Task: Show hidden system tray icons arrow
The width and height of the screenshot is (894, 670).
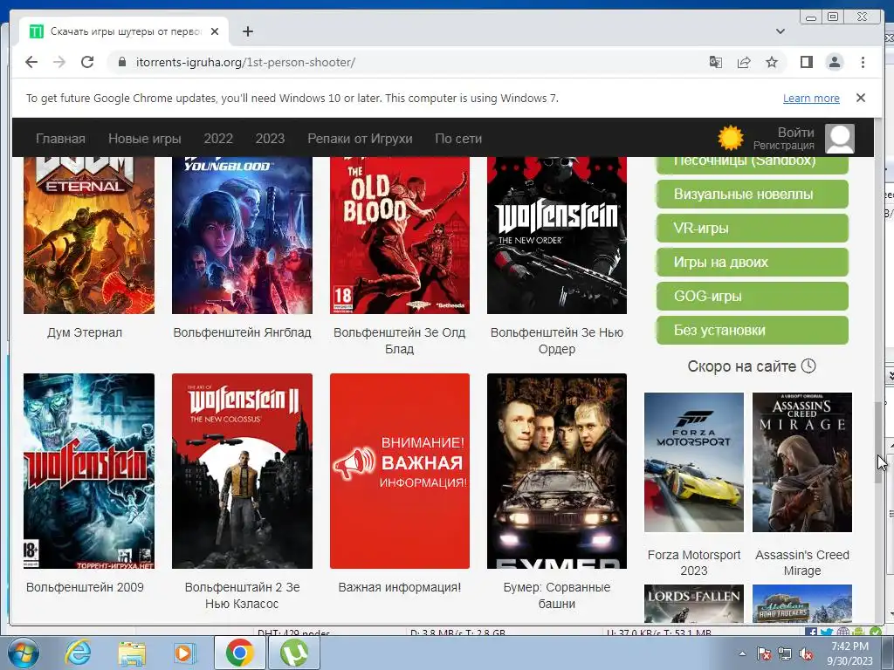Action: [x=742, y=653]
